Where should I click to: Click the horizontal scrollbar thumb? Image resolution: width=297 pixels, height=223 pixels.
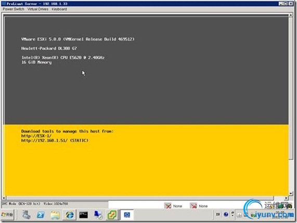(140, 198)
